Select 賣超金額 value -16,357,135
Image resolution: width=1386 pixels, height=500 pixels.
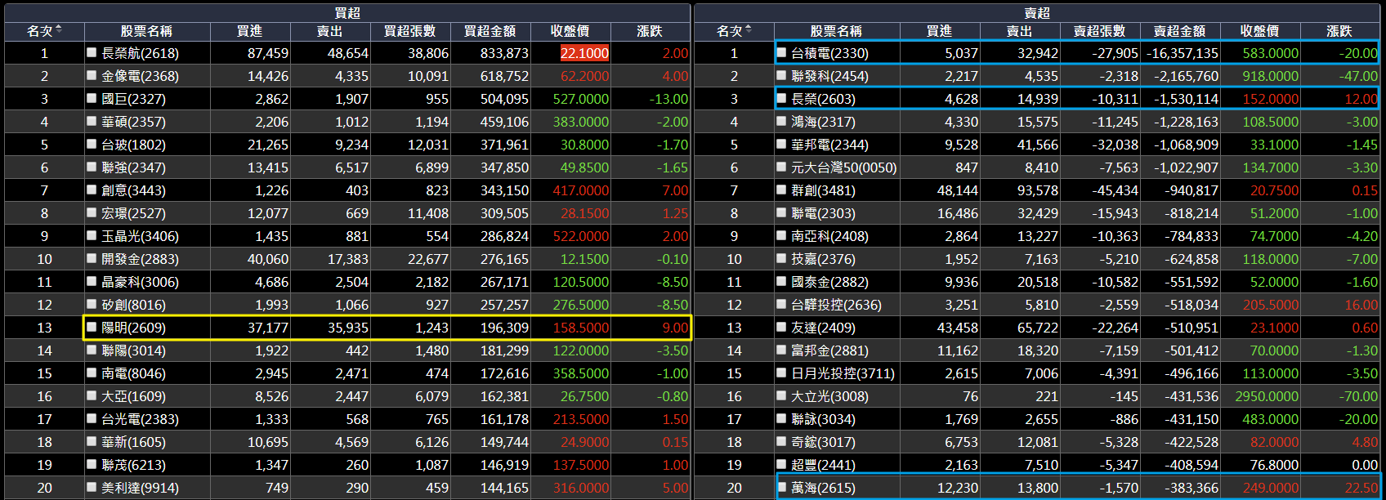click(x=1183, y=53)
